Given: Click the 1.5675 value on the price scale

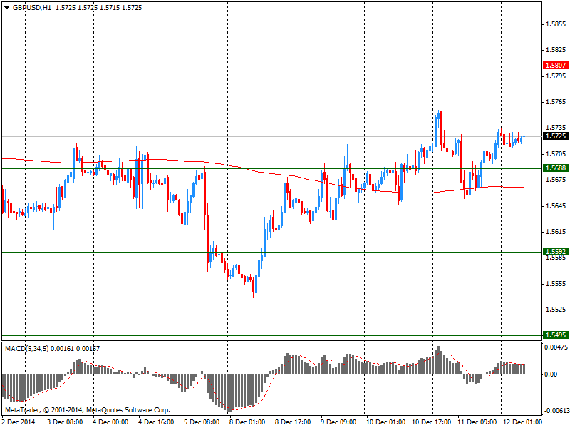Looking at the screenshot, I should (x=556, y=180).
